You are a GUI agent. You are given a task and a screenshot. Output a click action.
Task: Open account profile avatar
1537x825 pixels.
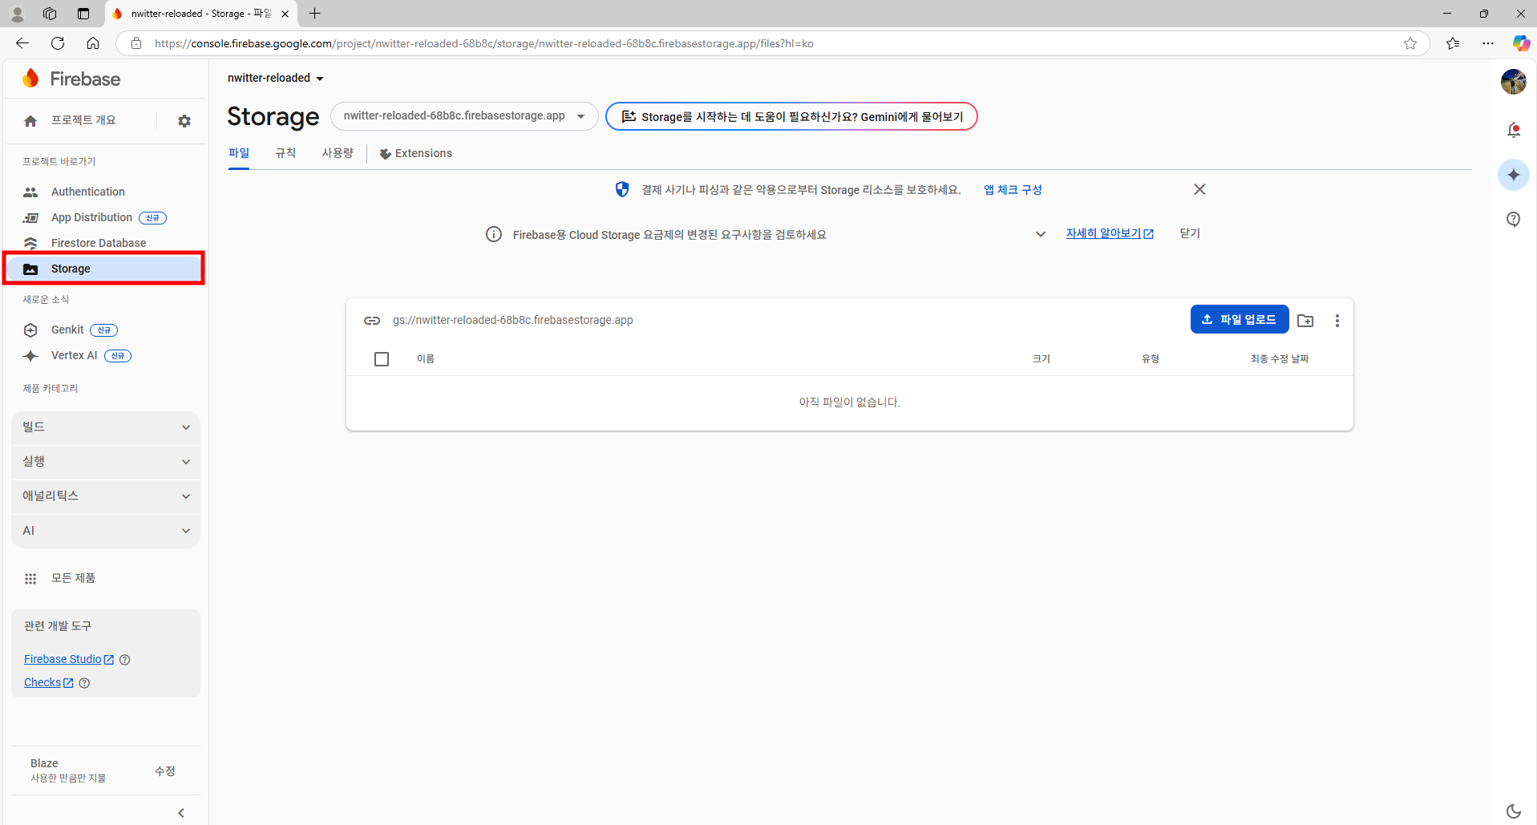coord(1513,82)
